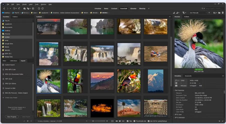This screenshot has width=226, height=124.
Task: Rotate image 90° clockwise
Action: (x=42, y=8)
